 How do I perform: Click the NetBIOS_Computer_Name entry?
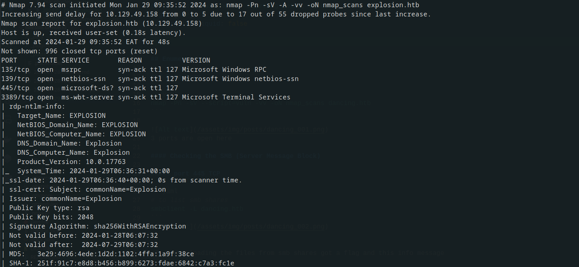[82, 134]
